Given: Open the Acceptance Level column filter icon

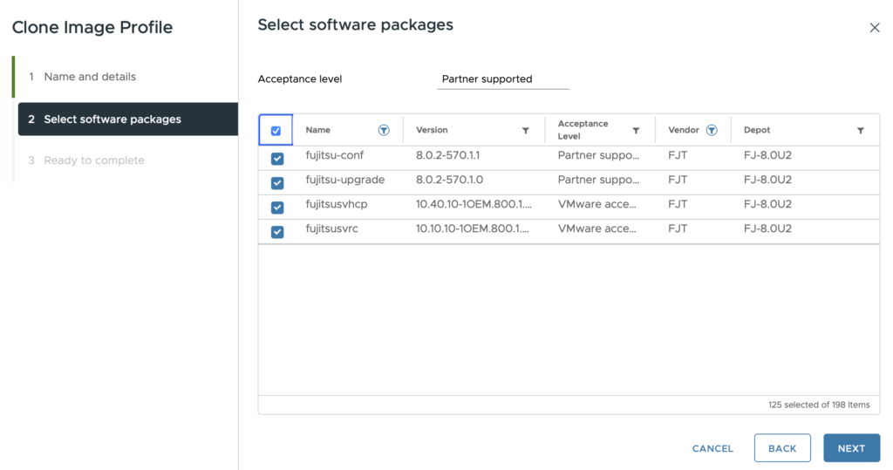Looking at the screenshot, I should click(636, 131).
